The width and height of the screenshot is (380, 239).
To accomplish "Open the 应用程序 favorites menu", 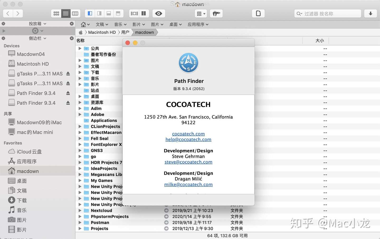I will [198, 25].
